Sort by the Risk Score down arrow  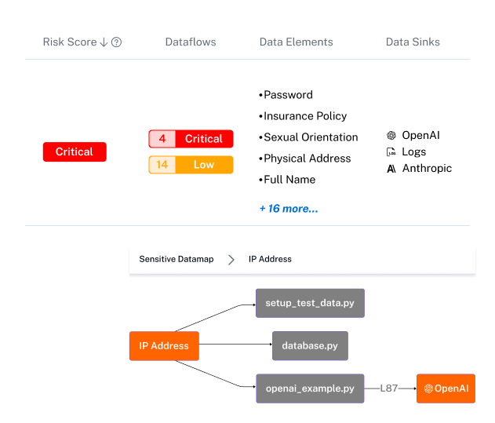(104, 42)
